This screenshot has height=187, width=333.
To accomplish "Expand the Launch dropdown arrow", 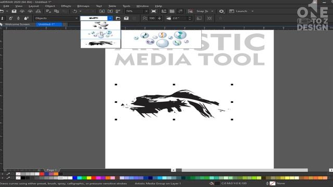I will 252,11.
